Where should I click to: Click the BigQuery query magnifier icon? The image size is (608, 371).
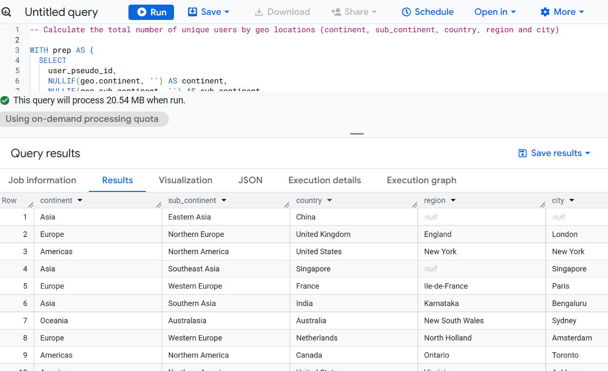pyautogui.click(x=7, y=12)
